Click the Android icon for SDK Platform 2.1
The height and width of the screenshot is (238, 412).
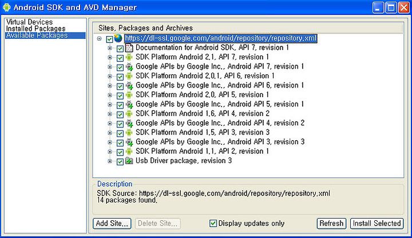click(x=129, y=57)
